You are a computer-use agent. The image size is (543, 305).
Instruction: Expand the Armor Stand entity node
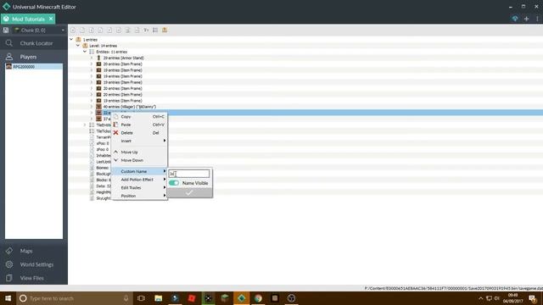(92, 58)
